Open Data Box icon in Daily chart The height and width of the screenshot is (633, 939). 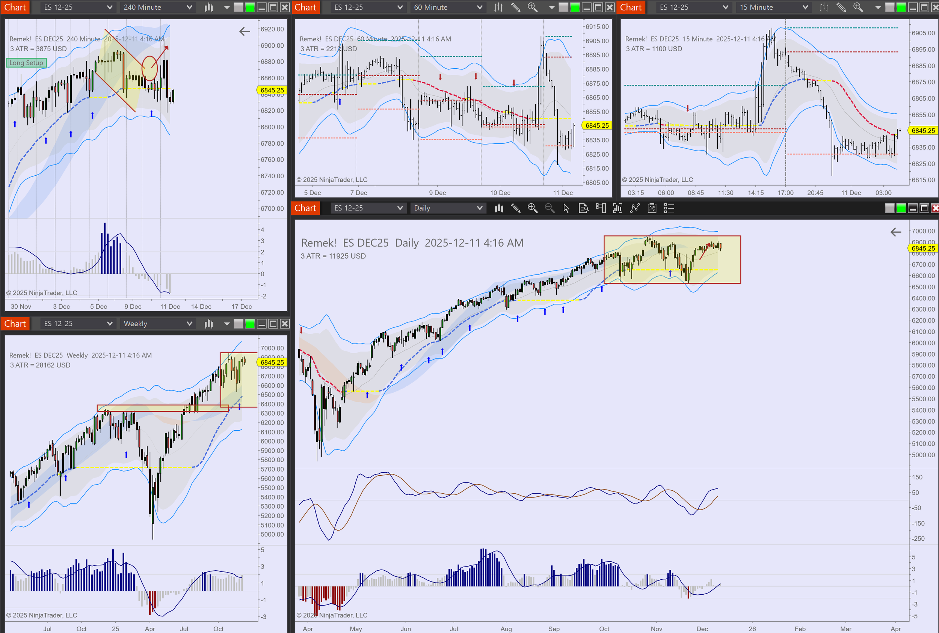(x=583, y=208)
